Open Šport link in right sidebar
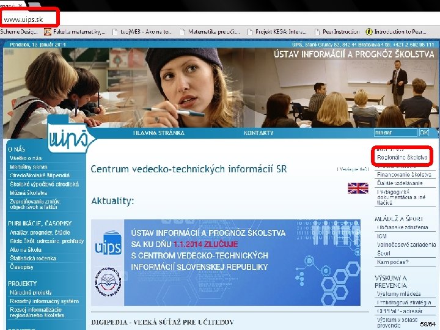 point(384,253)
